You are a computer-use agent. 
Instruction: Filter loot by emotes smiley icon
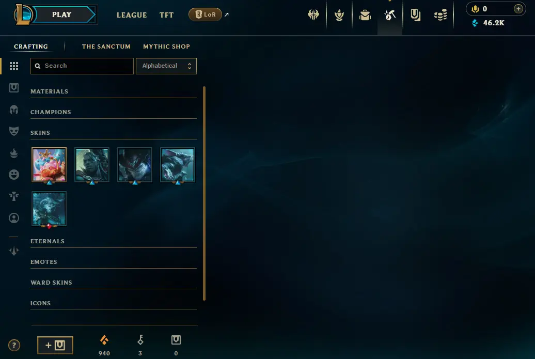pyautogui.click(x=14, y=175)
